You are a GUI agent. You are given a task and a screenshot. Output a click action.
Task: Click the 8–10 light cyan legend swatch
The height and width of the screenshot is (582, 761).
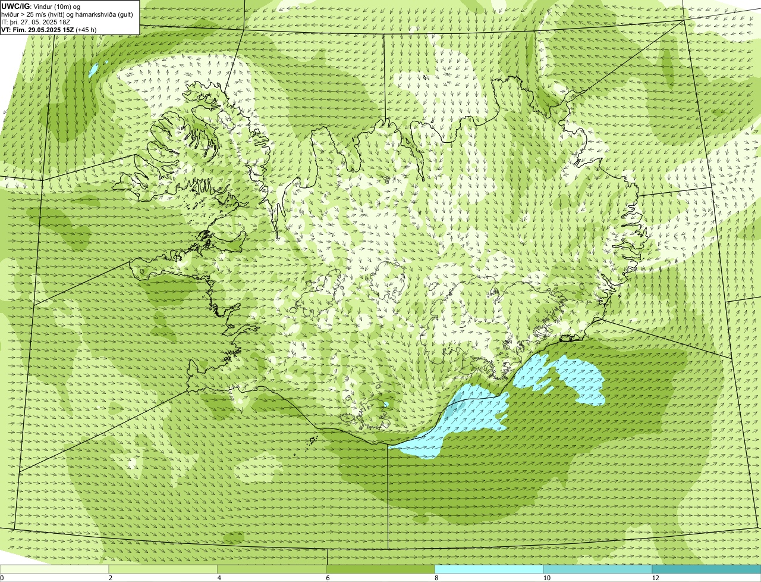pos(489,570)
